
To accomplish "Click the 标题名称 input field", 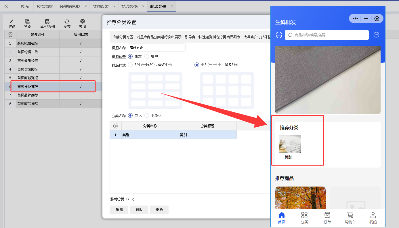I will (x=156, y=48).
